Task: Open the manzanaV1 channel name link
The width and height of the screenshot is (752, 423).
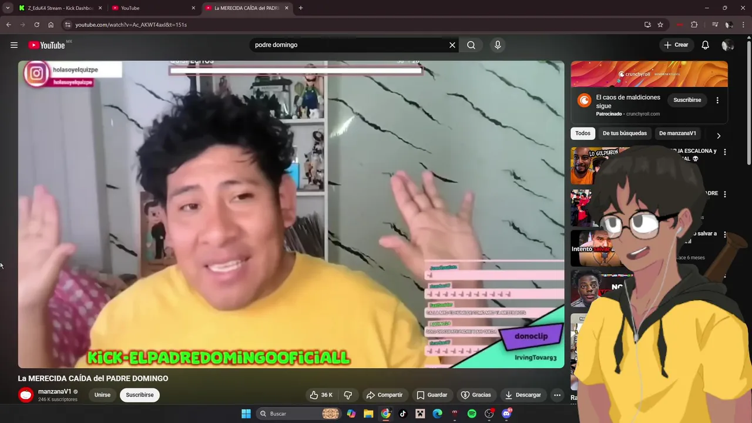Action: [x=55, y=391]
